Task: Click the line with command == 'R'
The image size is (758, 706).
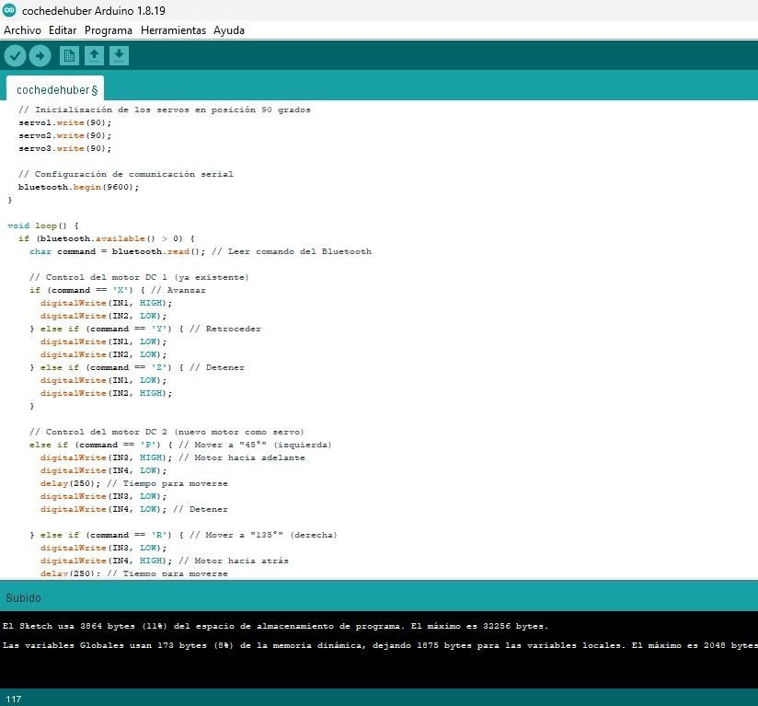Action: tap(183, 536)
